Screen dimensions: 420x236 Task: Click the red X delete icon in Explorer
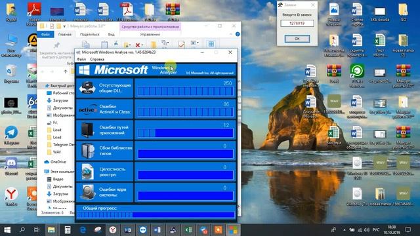[138, 45]
